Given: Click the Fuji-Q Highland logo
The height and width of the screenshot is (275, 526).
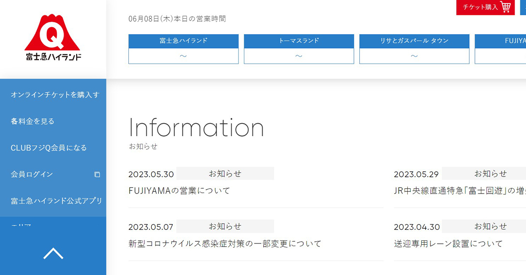Looking at the screenshot, I should pos(53,38).
